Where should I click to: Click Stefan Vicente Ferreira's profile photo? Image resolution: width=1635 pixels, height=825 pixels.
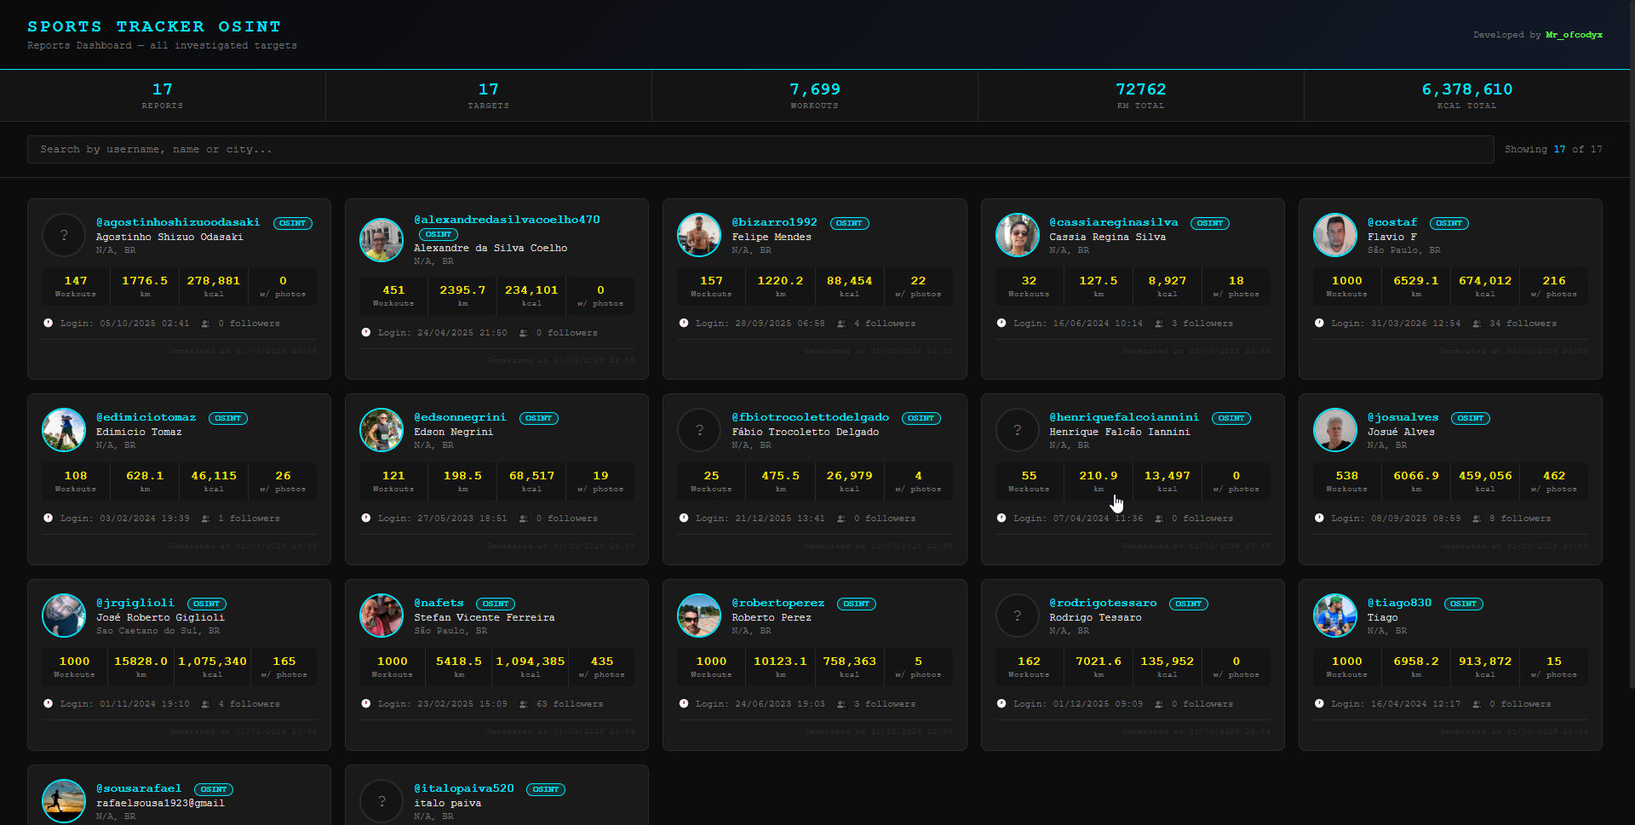381,616
